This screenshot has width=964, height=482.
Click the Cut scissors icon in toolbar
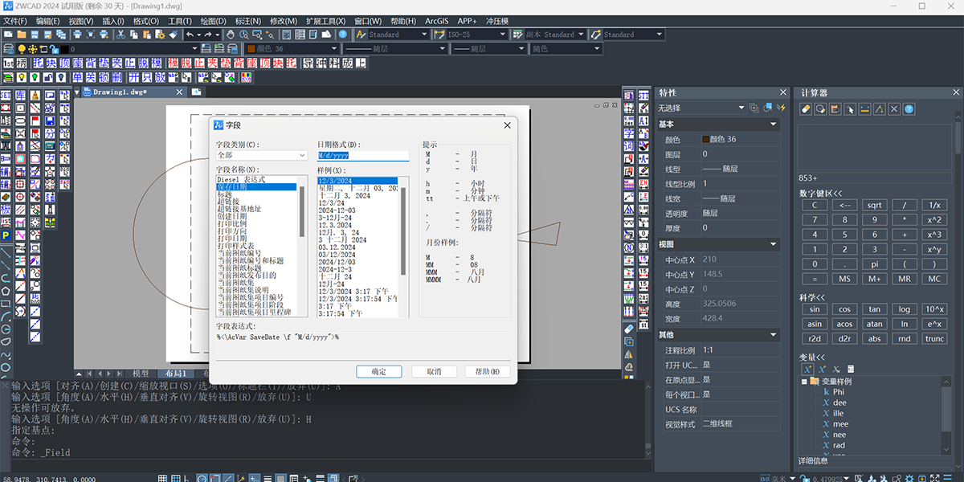coord(120,35)
